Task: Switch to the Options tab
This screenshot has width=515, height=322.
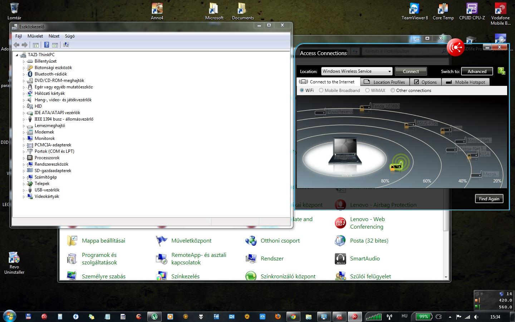Action: click(426, 82)
